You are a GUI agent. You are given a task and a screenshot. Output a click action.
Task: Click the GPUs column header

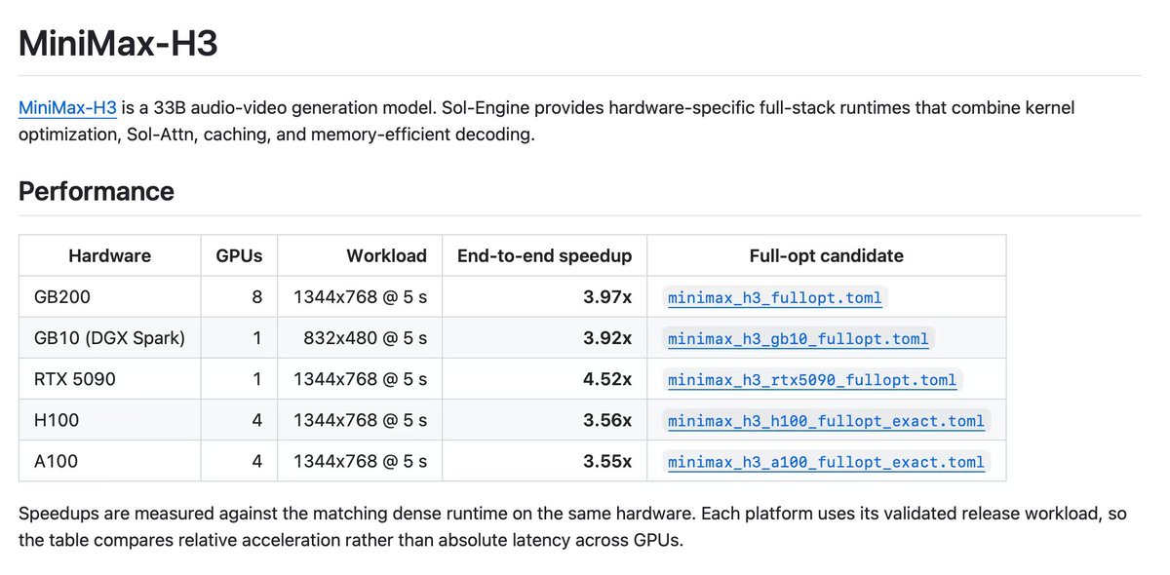coord(239,255)
